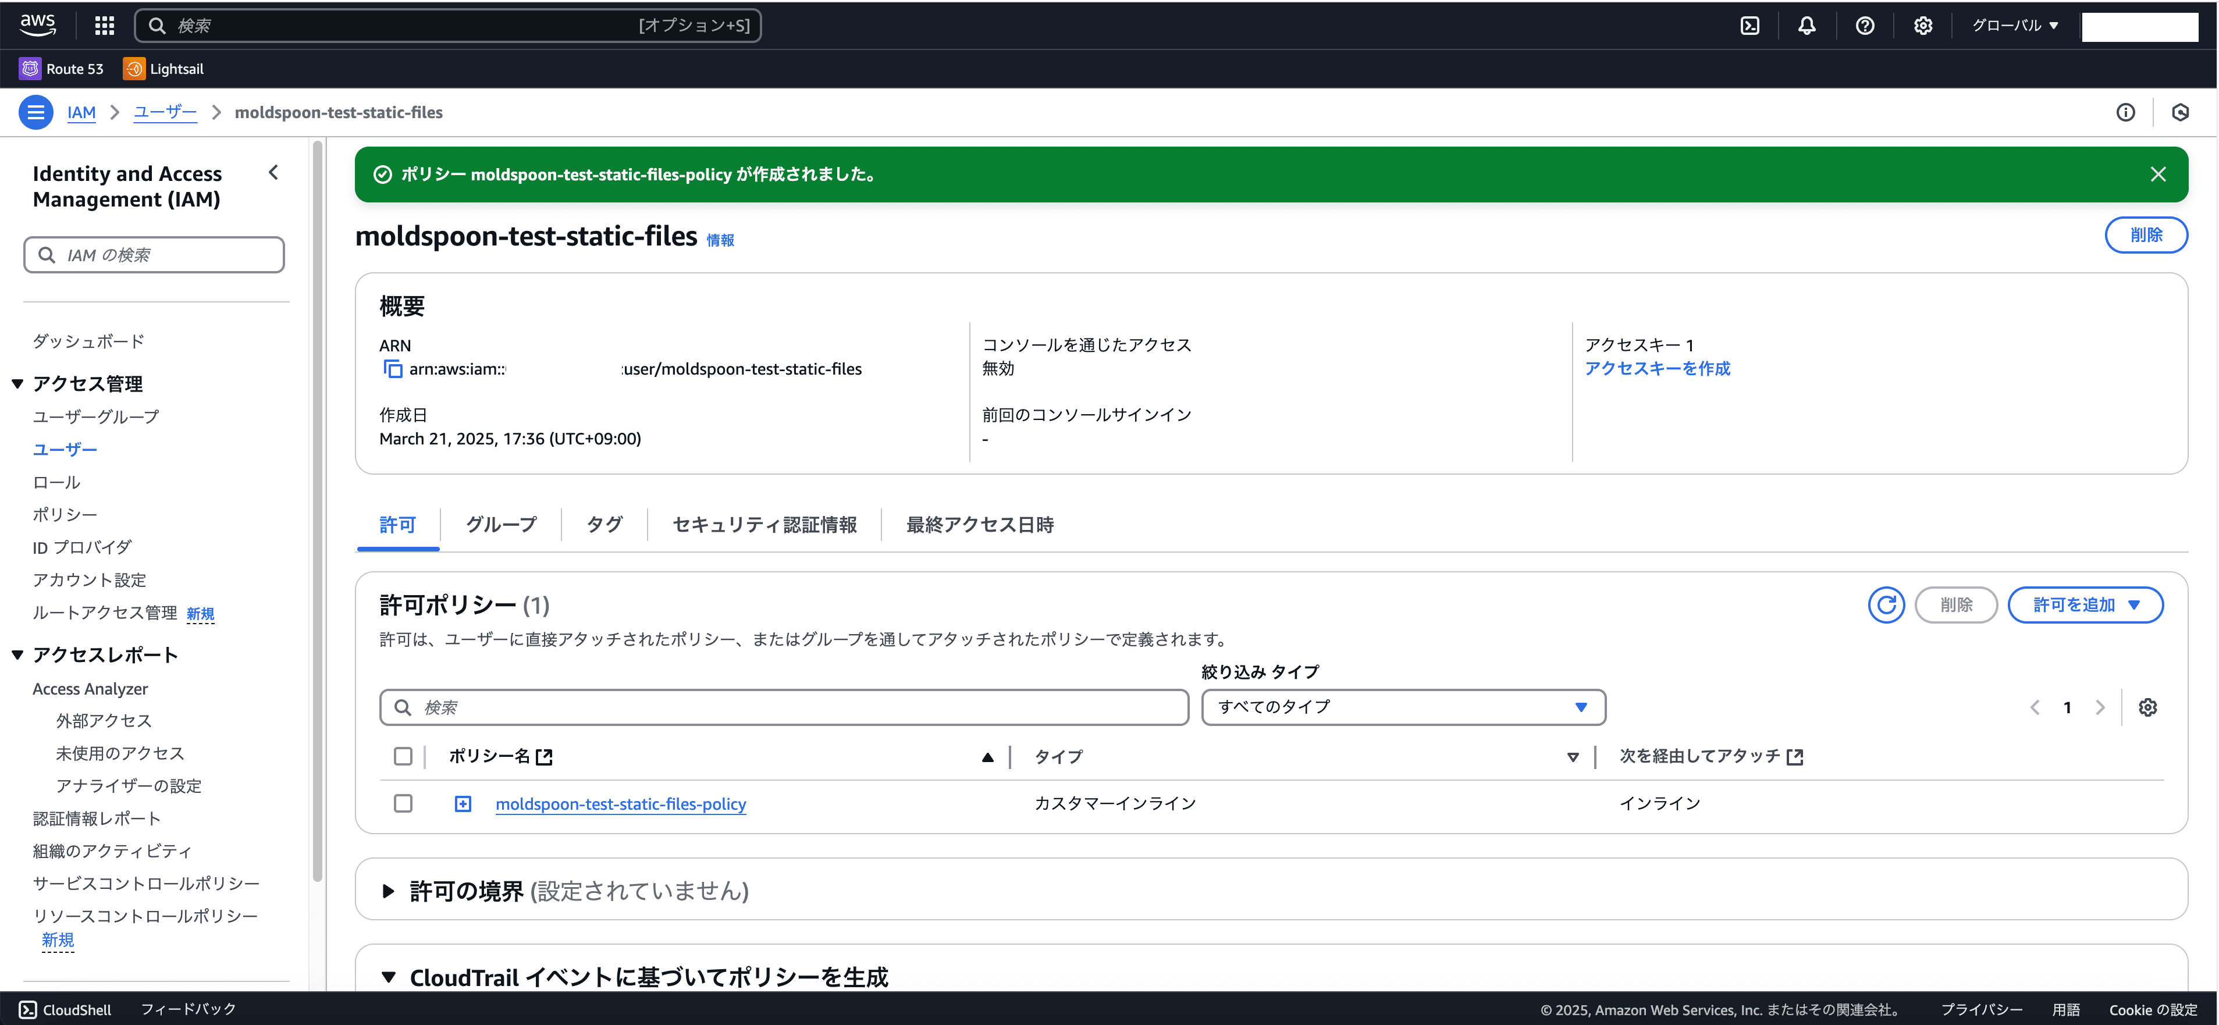
Task: Dismiss the green policy created banner
Action: coord(2158,174)
